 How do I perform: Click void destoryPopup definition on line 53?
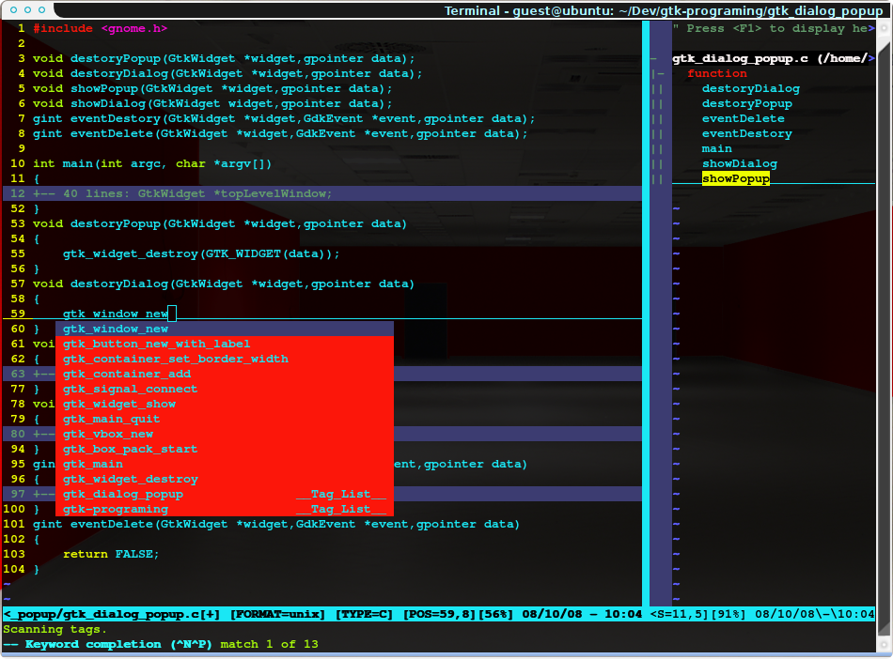coord(220,223)
